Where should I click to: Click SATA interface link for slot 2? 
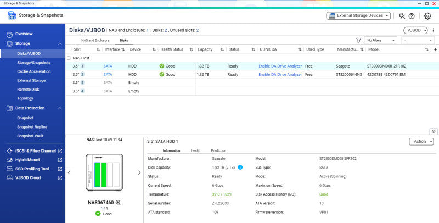point(108,75)
